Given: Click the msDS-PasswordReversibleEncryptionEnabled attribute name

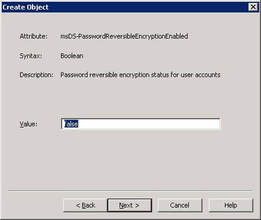Looking at the screenshot, I should [124, 36].
